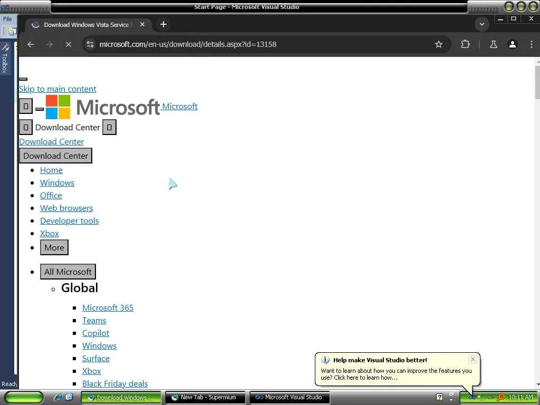Viewport: 540px width, 405px height.
Task: Open the Microsoft text link beside logo
Action: pos(180,106)
